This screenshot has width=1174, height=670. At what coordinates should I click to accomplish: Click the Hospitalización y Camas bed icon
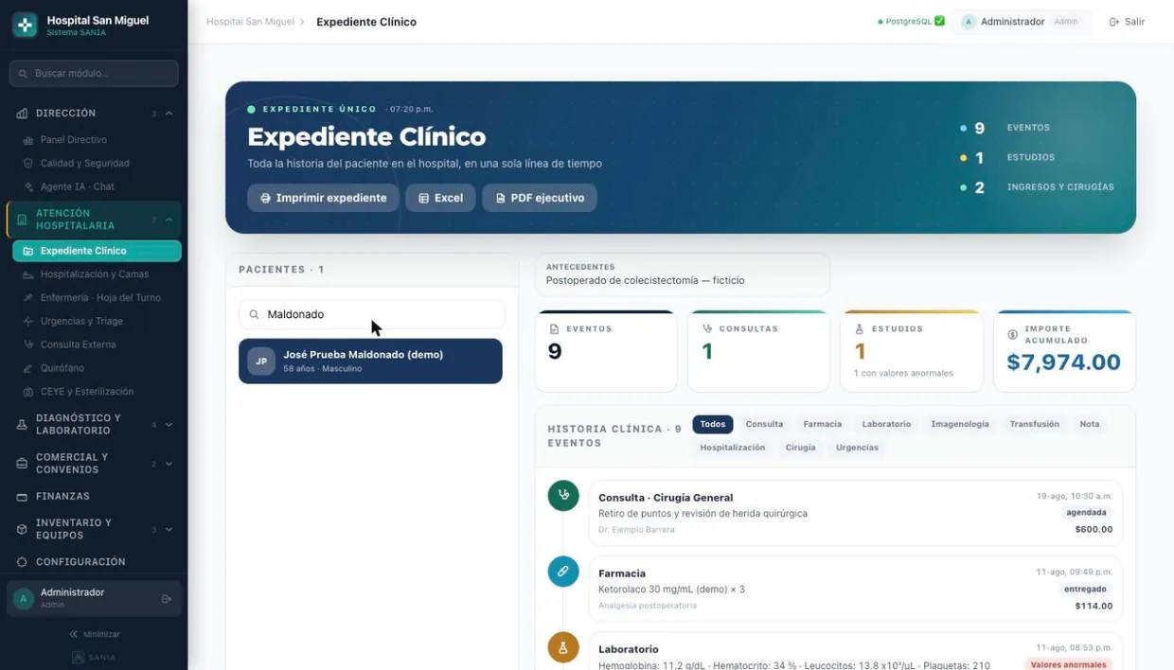[28, 274]
